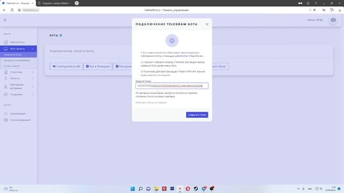Screen dimensions: 344x193
Task: Open the browser downloads icon
Action: pyautogui.click(x=340, y=10)
